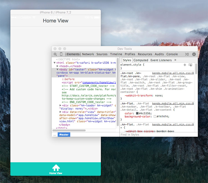Show more styles tabs chevron
The height and width of the screenshot is (183, 208).
175,60
